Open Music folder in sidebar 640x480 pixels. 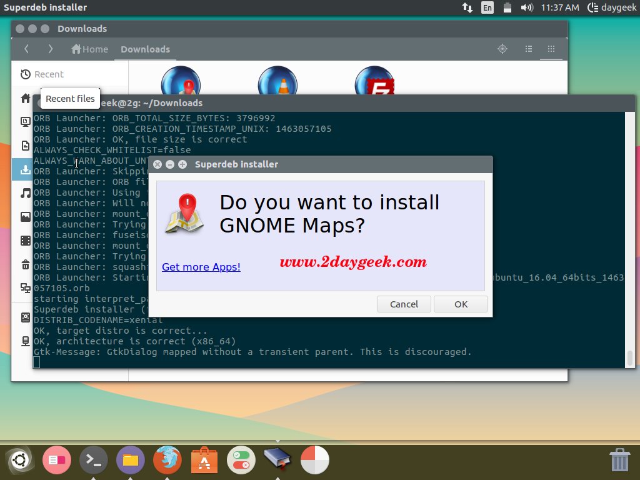25,193
